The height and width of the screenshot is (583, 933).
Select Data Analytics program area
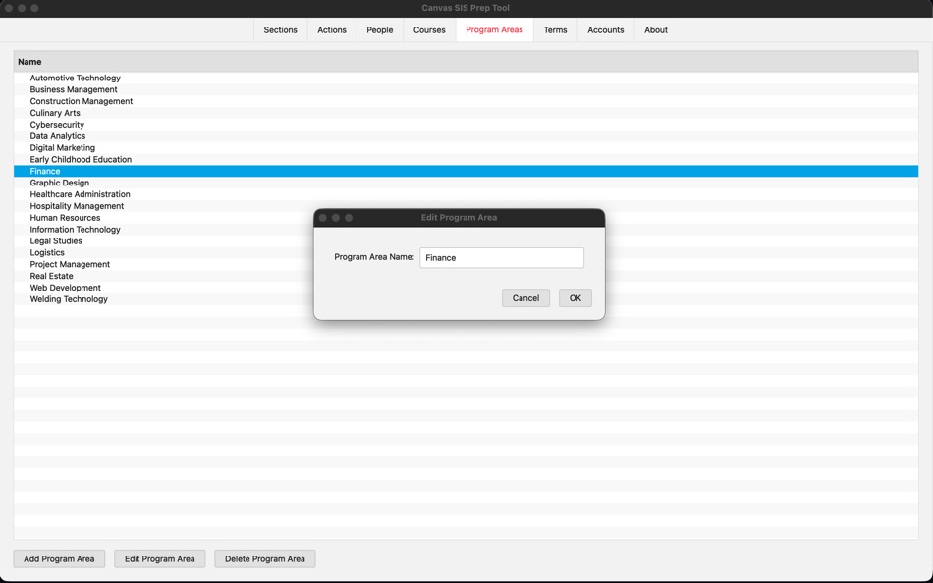[x=57, y=135]
